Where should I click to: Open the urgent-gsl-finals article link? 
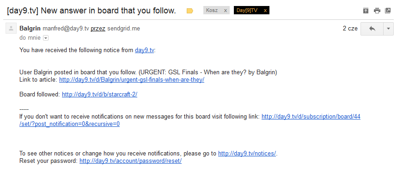(132, 80)
